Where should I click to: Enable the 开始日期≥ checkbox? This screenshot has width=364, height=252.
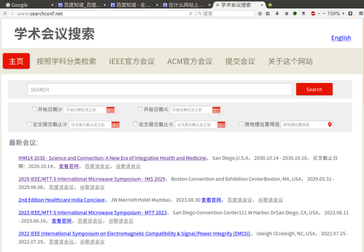click(35, 109)
